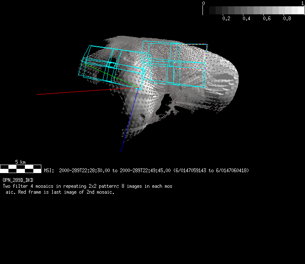Click the red-magenta dashed image frame
305x264 pixels.
pos(206,55)
